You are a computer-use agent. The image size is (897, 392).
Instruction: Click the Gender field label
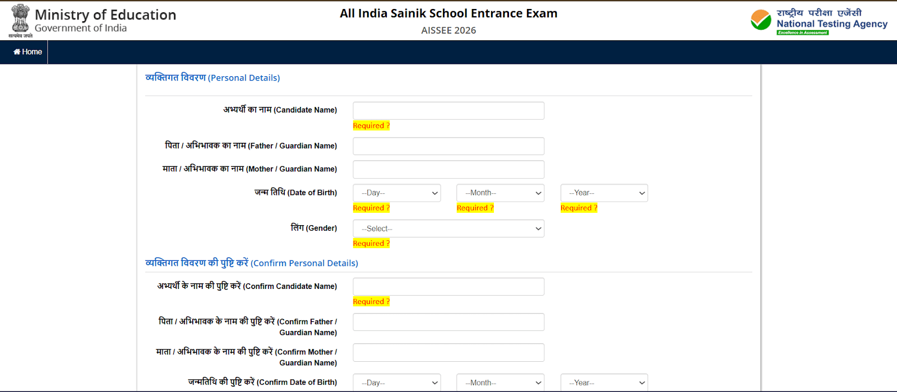point(314,228)
